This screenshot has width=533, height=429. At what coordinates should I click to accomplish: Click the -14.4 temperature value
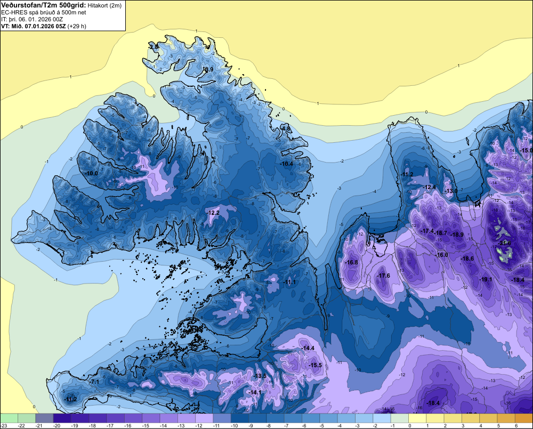click(308, 349)
